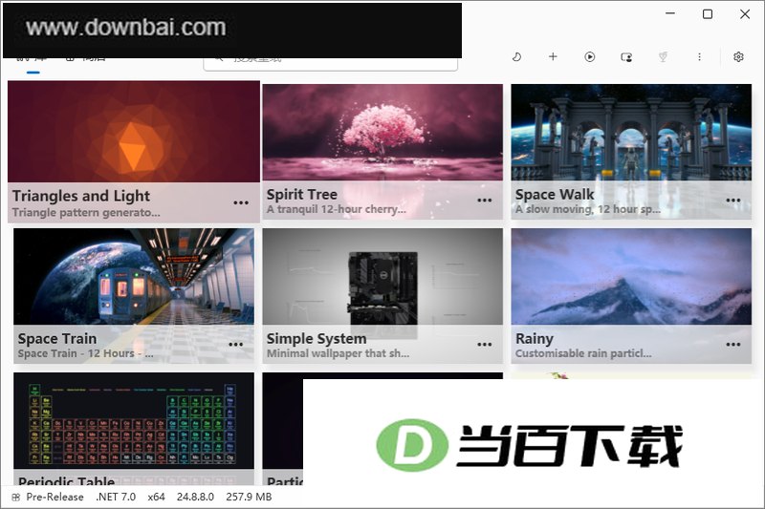Viewport: 765px width, 509px height.
Task: Click the icon beside Pre-Release in status bar
Action: pyautogui.click(x=16, y=498)
